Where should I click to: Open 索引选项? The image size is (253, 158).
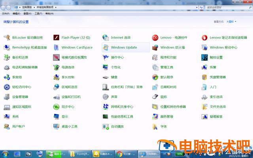(x=212, y=97)
